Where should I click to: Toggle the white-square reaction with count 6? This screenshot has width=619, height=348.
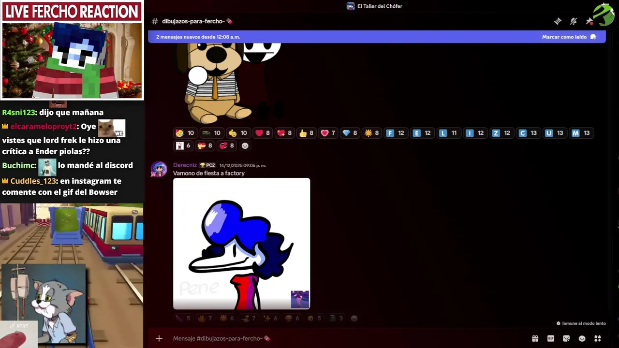(x=183, y=145)
